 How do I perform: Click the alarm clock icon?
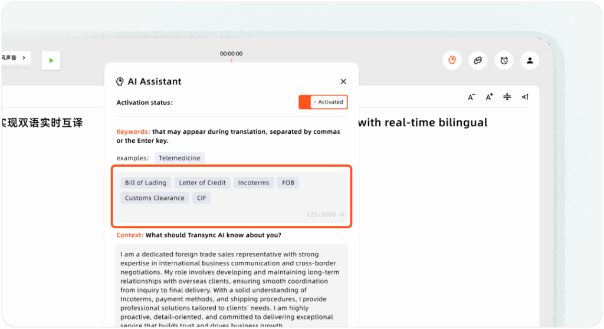(x=504, y=60)
